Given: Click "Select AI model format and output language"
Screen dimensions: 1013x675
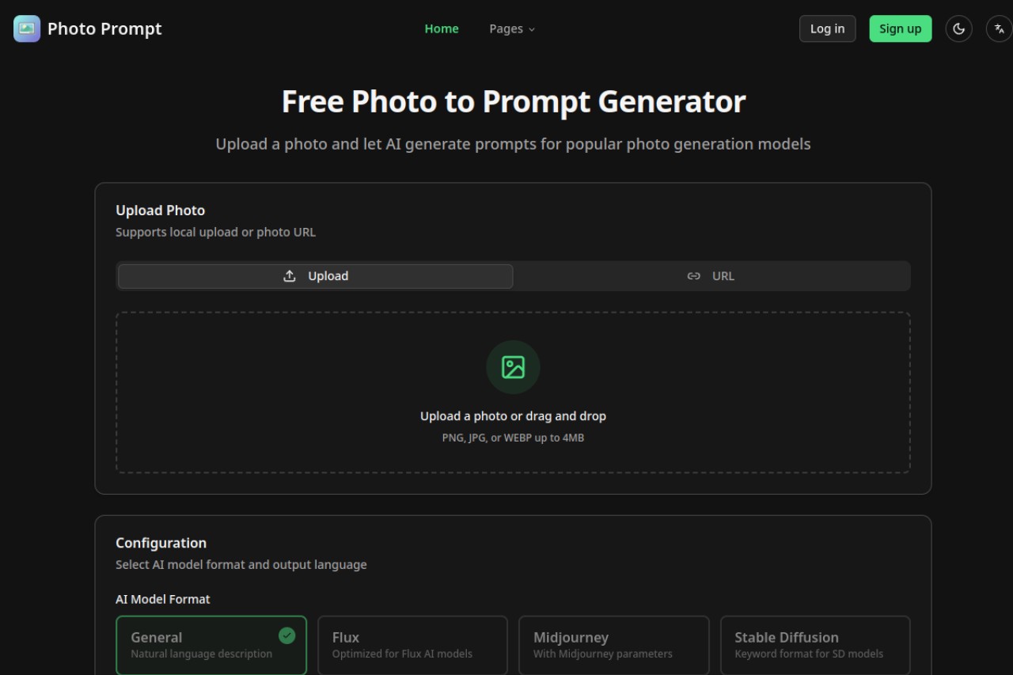Looking at the screenshot, I should tap(241, 565).
